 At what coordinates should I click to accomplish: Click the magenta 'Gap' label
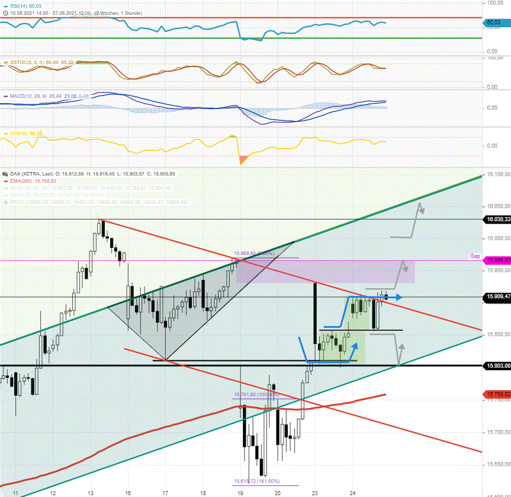click(475, 256)
